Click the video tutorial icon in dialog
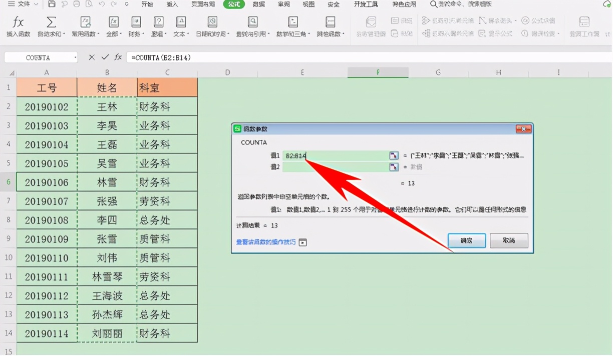 click(x=302, y=242)
